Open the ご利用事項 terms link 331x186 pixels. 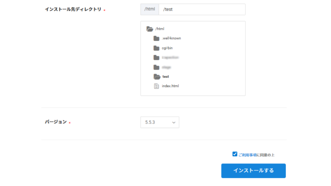(x=247, y=155)
